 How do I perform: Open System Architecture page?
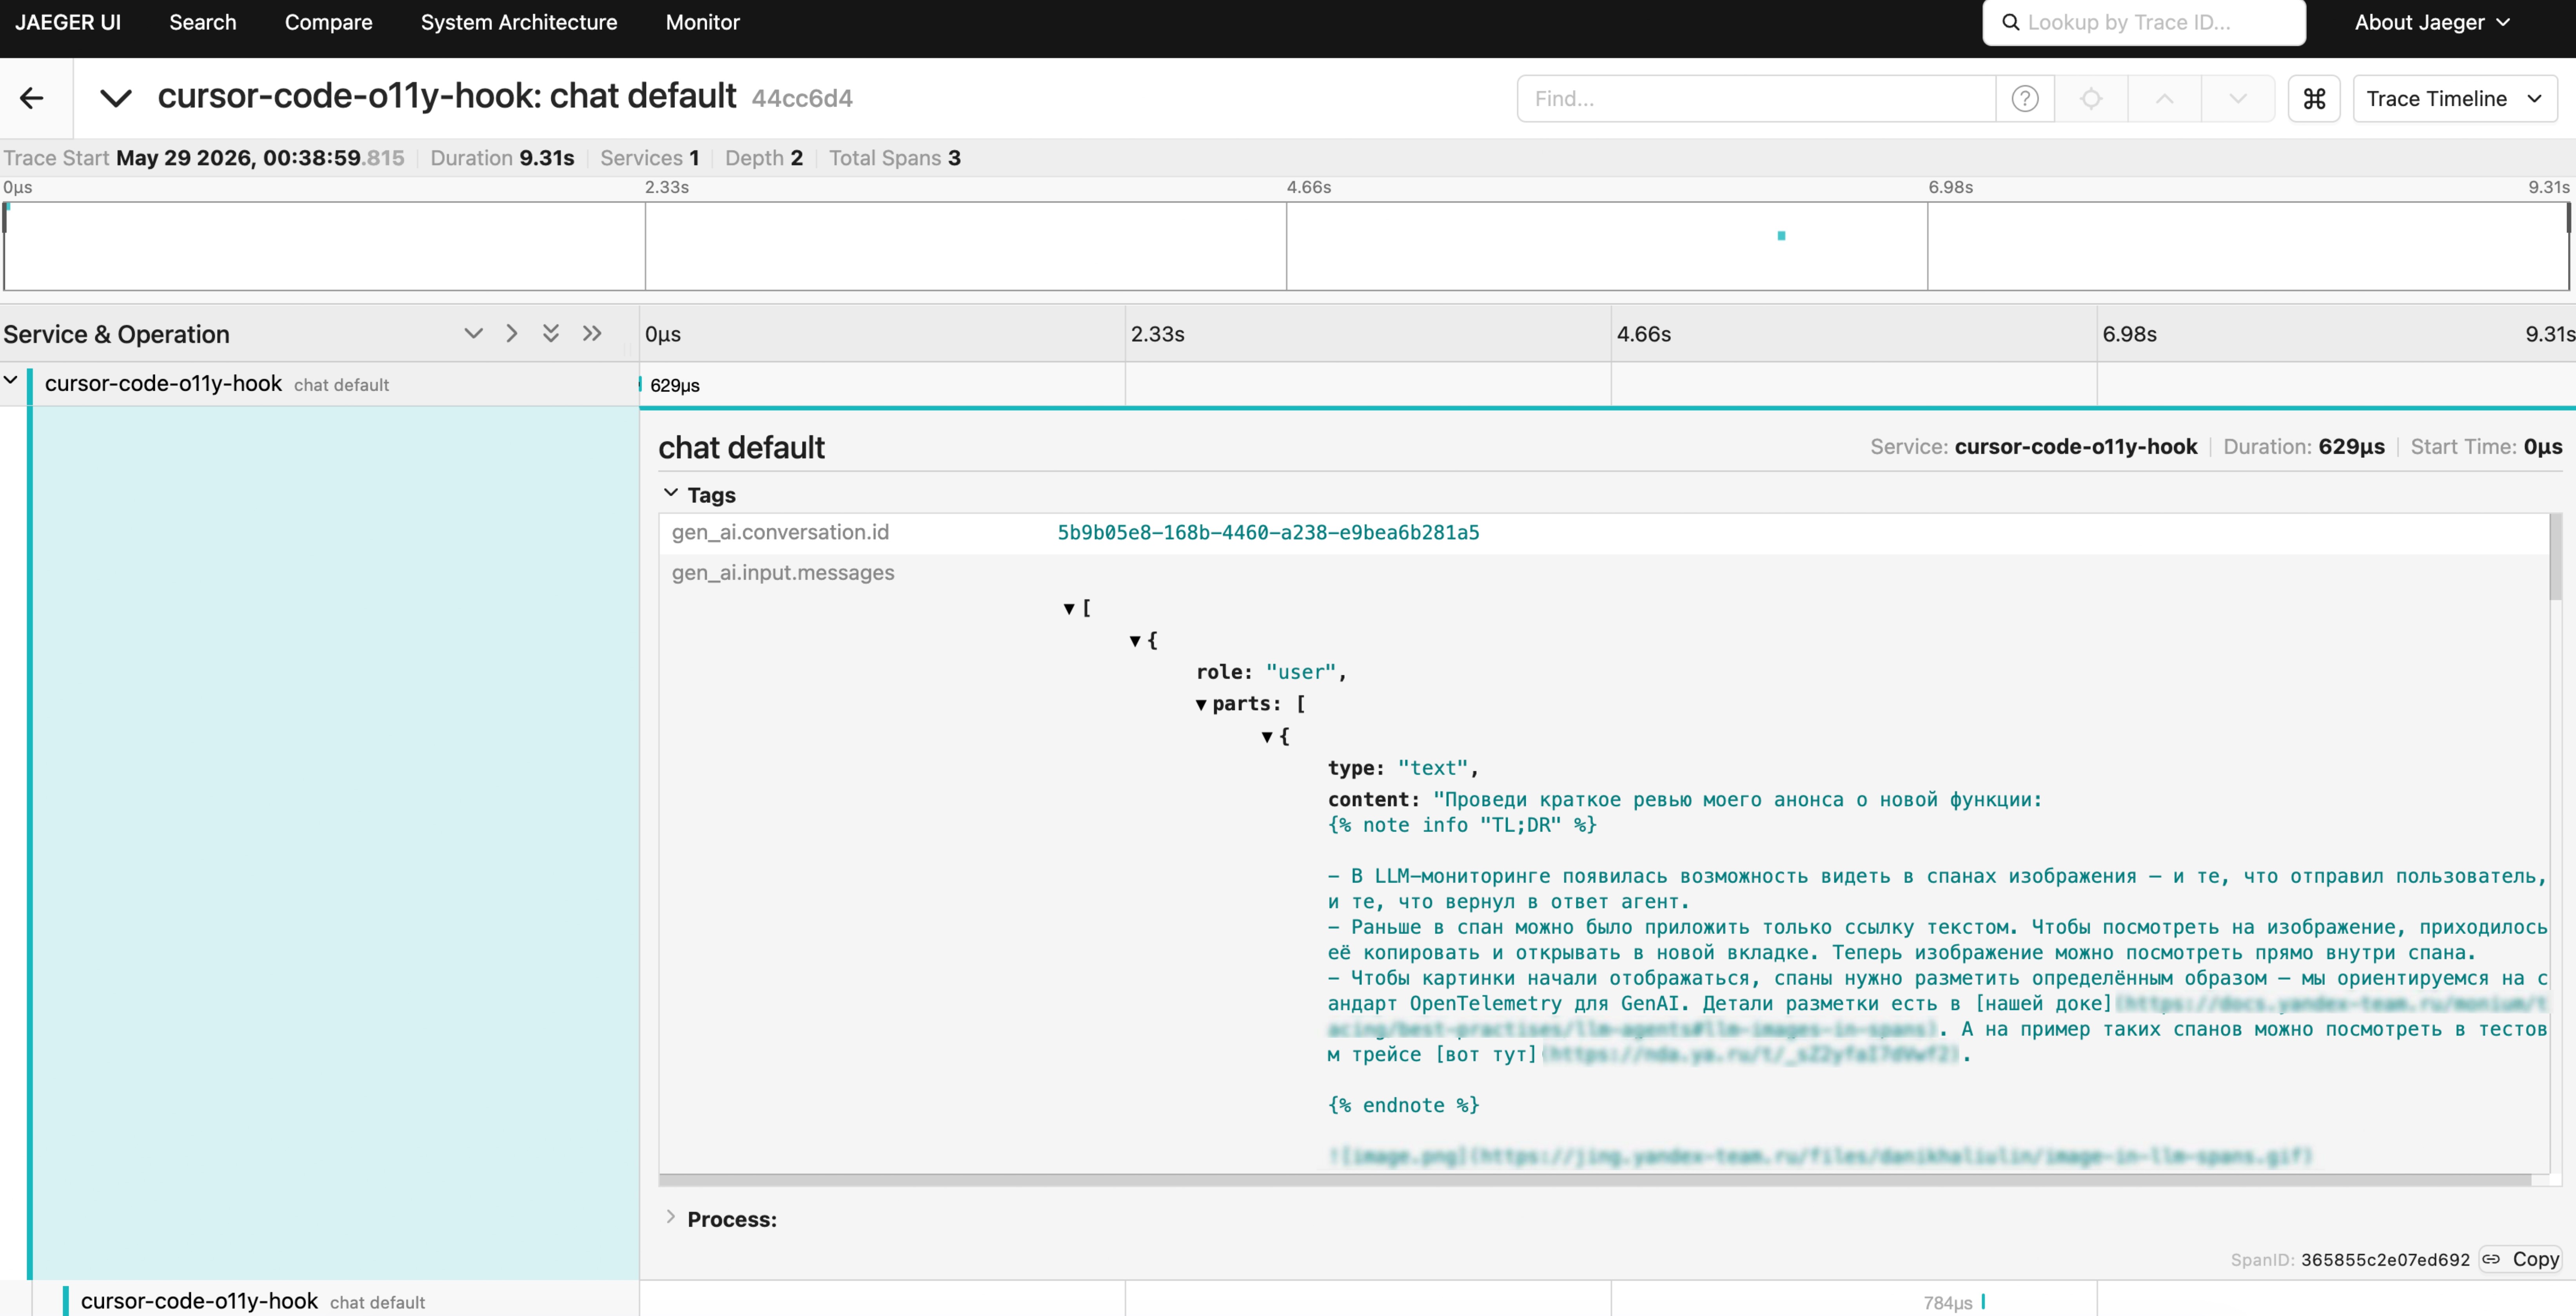519,22
